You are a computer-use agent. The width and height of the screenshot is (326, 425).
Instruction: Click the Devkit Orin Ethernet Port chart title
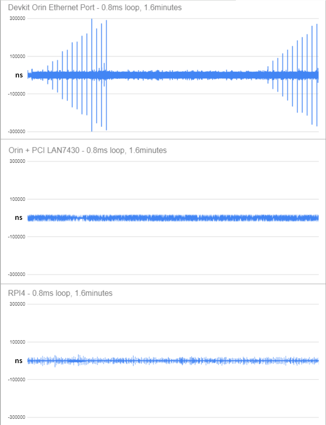click(x=95, y=8)
